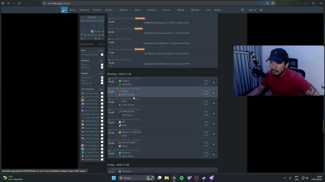Open File Explorer from the taskbar
Image resolution: width=325 pixels, height=182 pixels.
(167, 178)
